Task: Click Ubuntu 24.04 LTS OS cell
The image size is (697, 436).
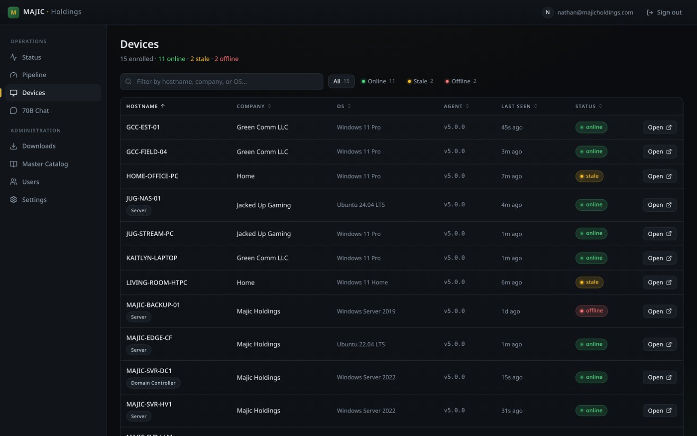Action: click(x=361, y=205)
